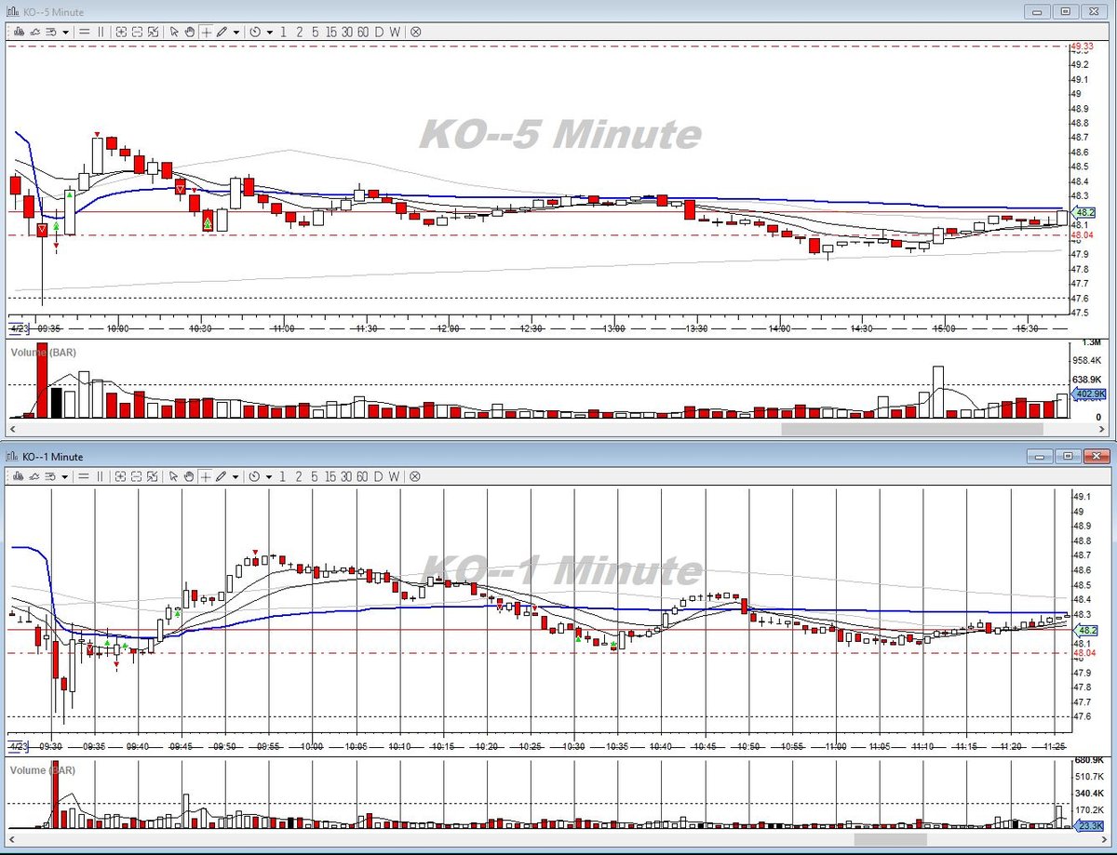Open the studies list icon in KO--1 Minute toolbar

(x=51, y=476)
